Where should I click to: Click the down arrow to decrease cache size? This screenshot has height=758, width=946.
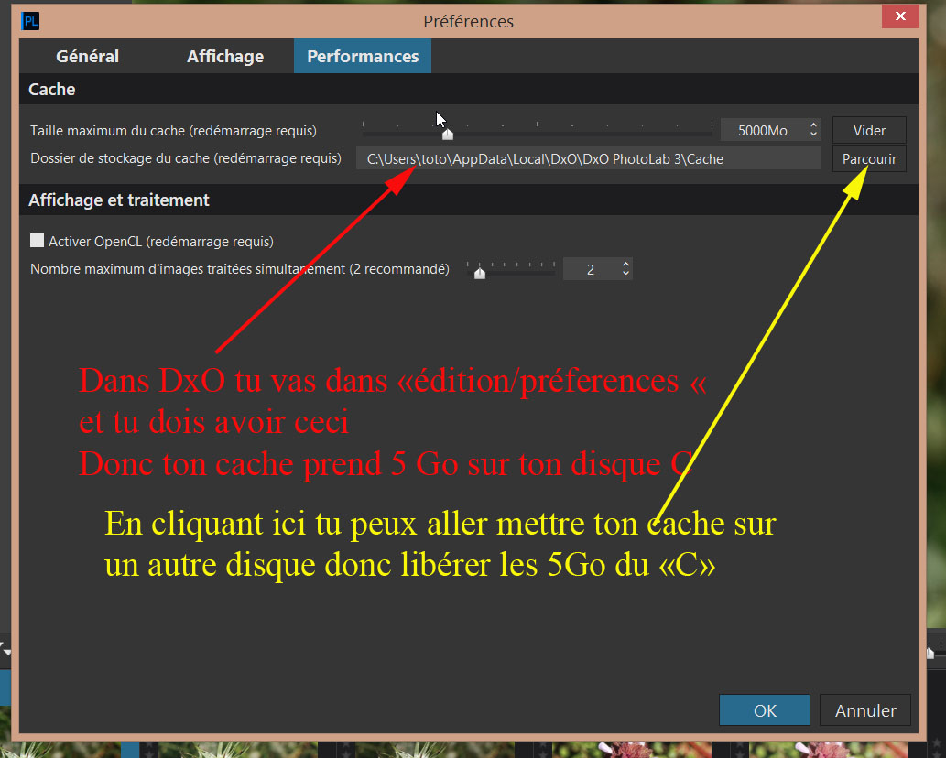[811, 135]
